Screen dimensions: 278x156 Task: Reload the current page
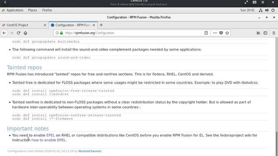point(18,33)
